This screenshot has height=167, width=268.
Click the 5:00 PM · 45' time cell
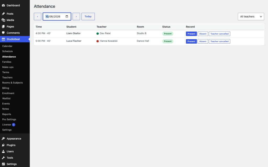(x=43, y=41)
